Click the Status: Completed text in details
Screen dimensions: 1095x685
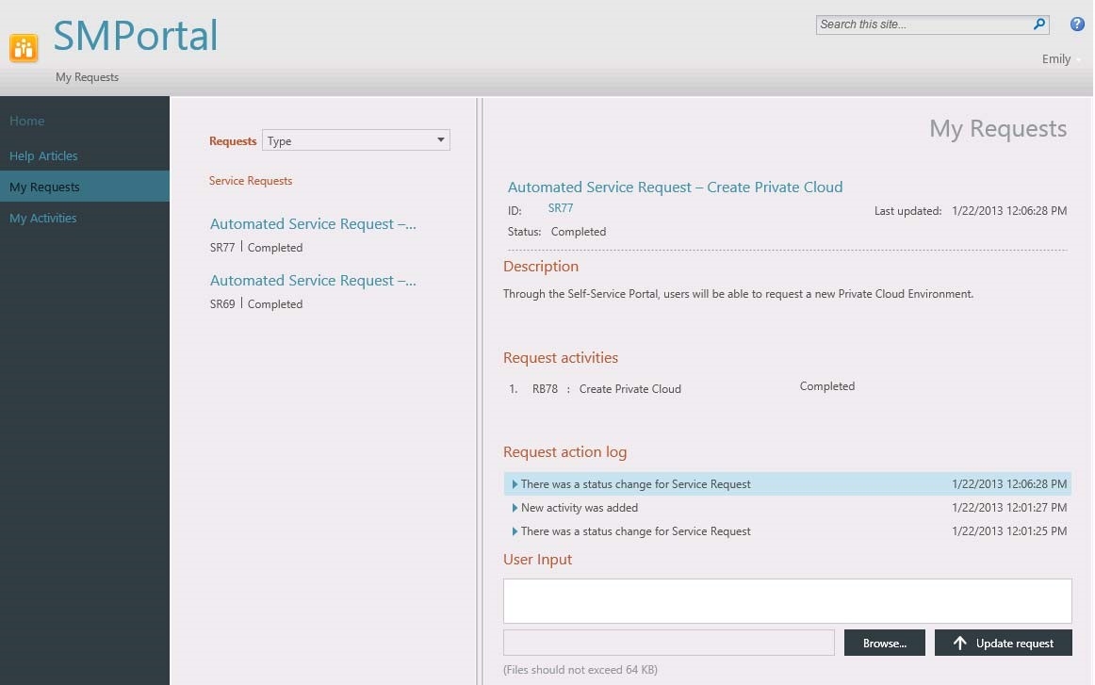[x=557, y=232]
